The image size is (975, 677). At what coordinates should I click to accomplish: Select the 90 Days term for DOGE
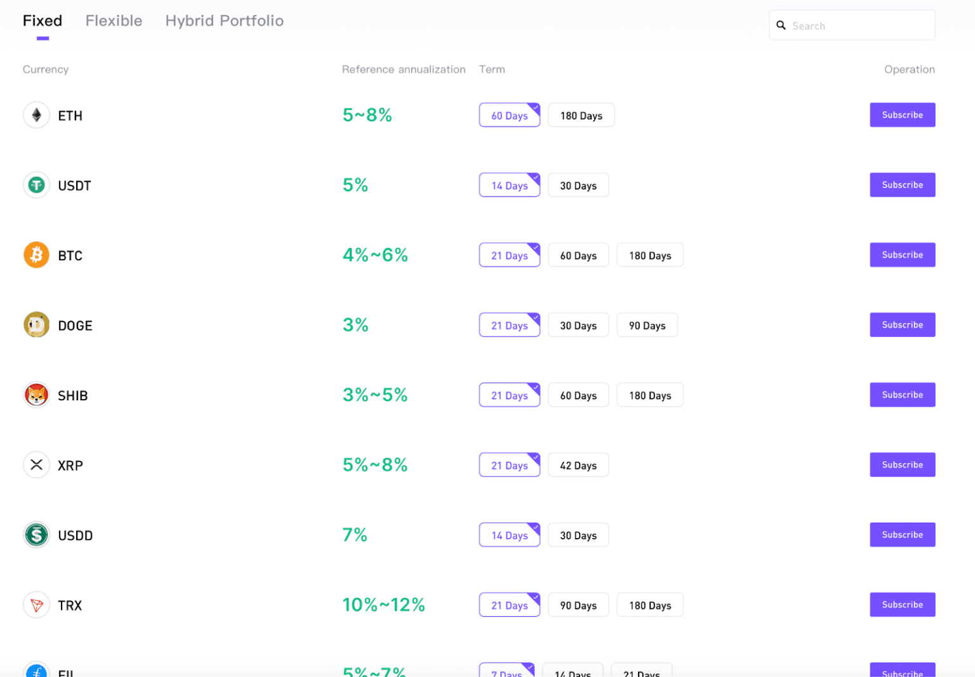coord(647,324)
